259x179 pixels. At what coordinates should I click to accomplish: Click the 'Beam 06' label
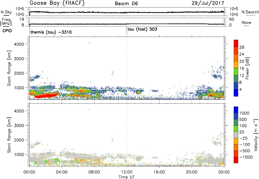tap(126, 4)
